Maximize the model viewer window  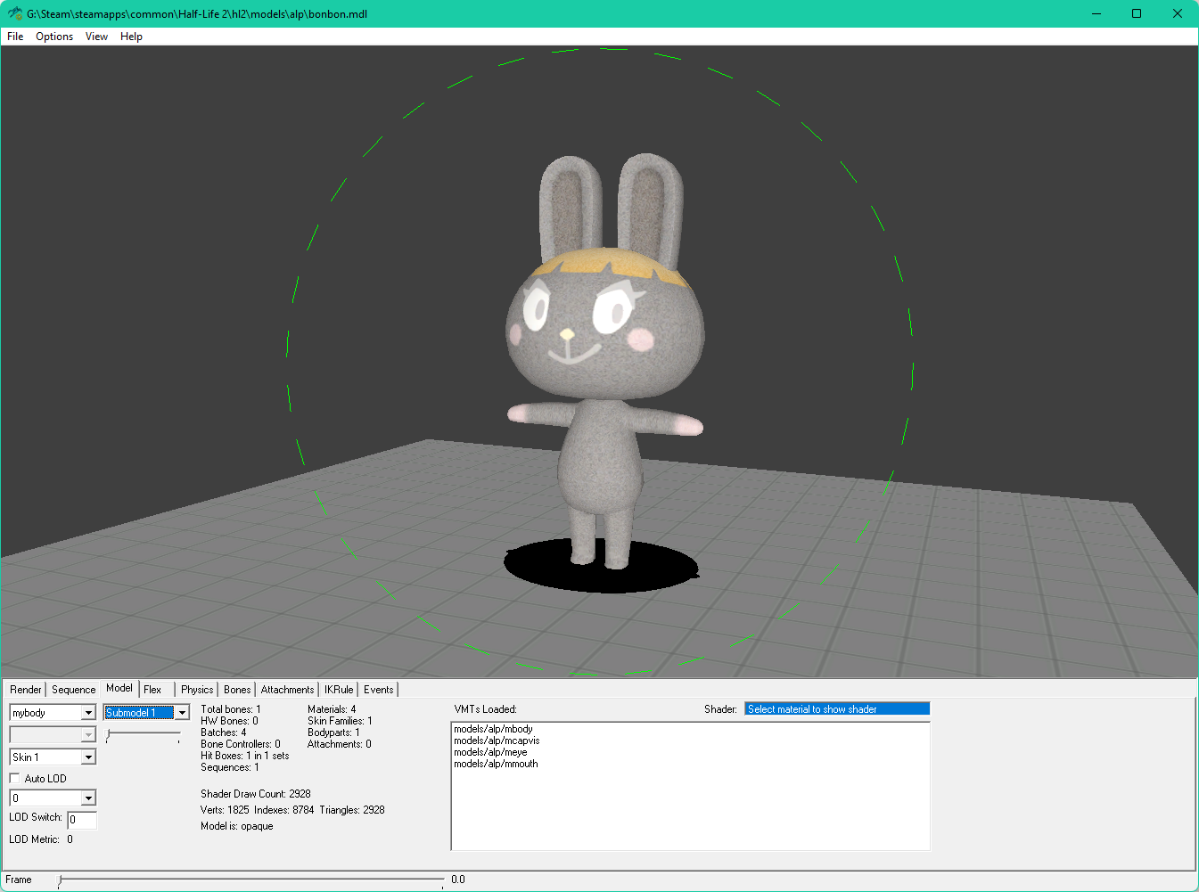point(1137,13)
